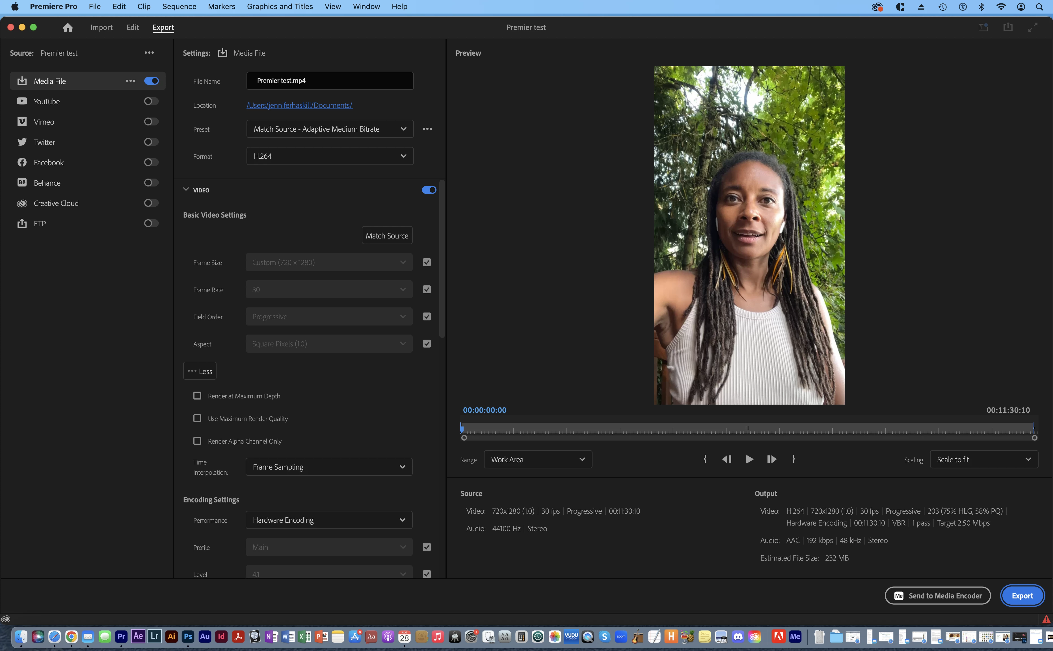Open the Format H.264 dropdown
The height and width of the screenshot is (651, 1053).
(x=329, y=156)
